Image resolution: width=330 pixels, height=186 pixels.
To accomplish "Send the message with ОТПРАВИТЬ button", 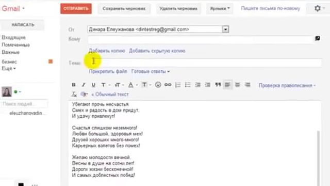I will click(x=76, y=9).
